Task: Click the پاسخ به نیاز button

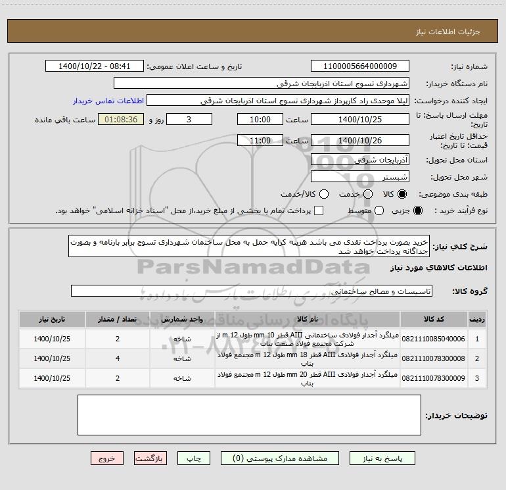Action: (382, 458)
